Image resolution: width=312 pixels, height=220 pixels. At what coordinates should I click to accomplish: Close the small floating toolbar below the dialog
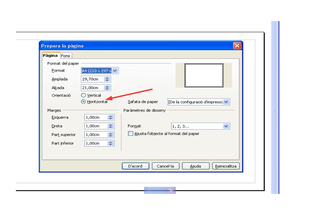point(171,191)
